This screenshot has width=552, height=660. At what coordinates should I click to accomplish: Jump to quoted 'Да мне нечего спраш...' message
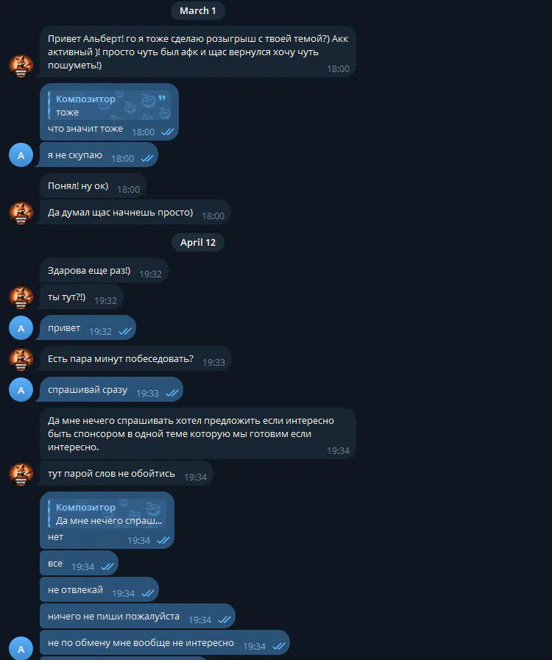point(107,514)
